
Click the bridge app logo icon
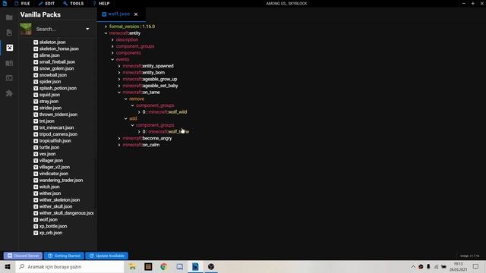point(5,3)
